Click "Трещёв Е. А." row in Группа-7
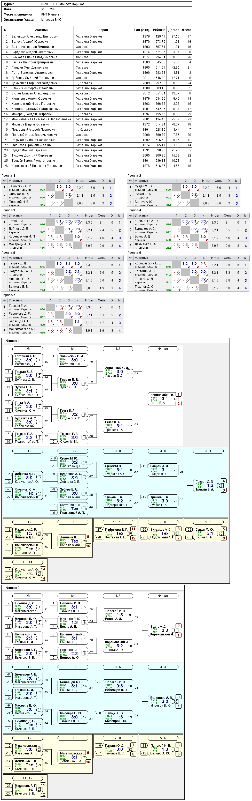 pos(62,307)
